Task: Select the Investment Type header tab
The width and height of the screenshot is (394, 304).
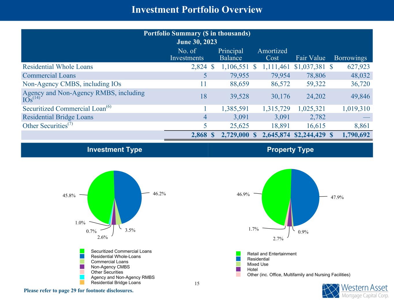Action: click(x=114, y=150)
